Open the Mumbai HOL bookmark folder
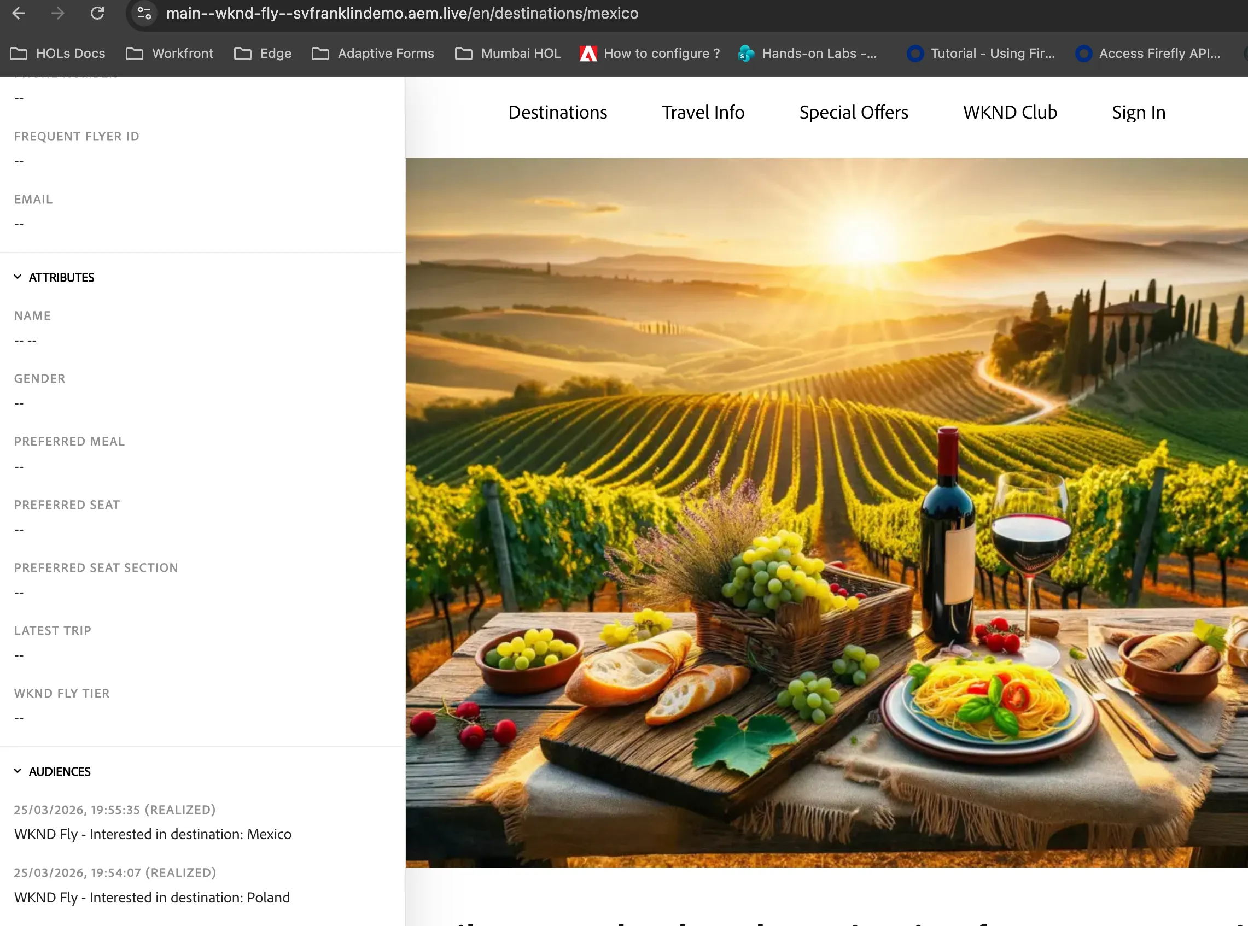The width and height of the screenshot is (1248, 926). coord(508,53)
